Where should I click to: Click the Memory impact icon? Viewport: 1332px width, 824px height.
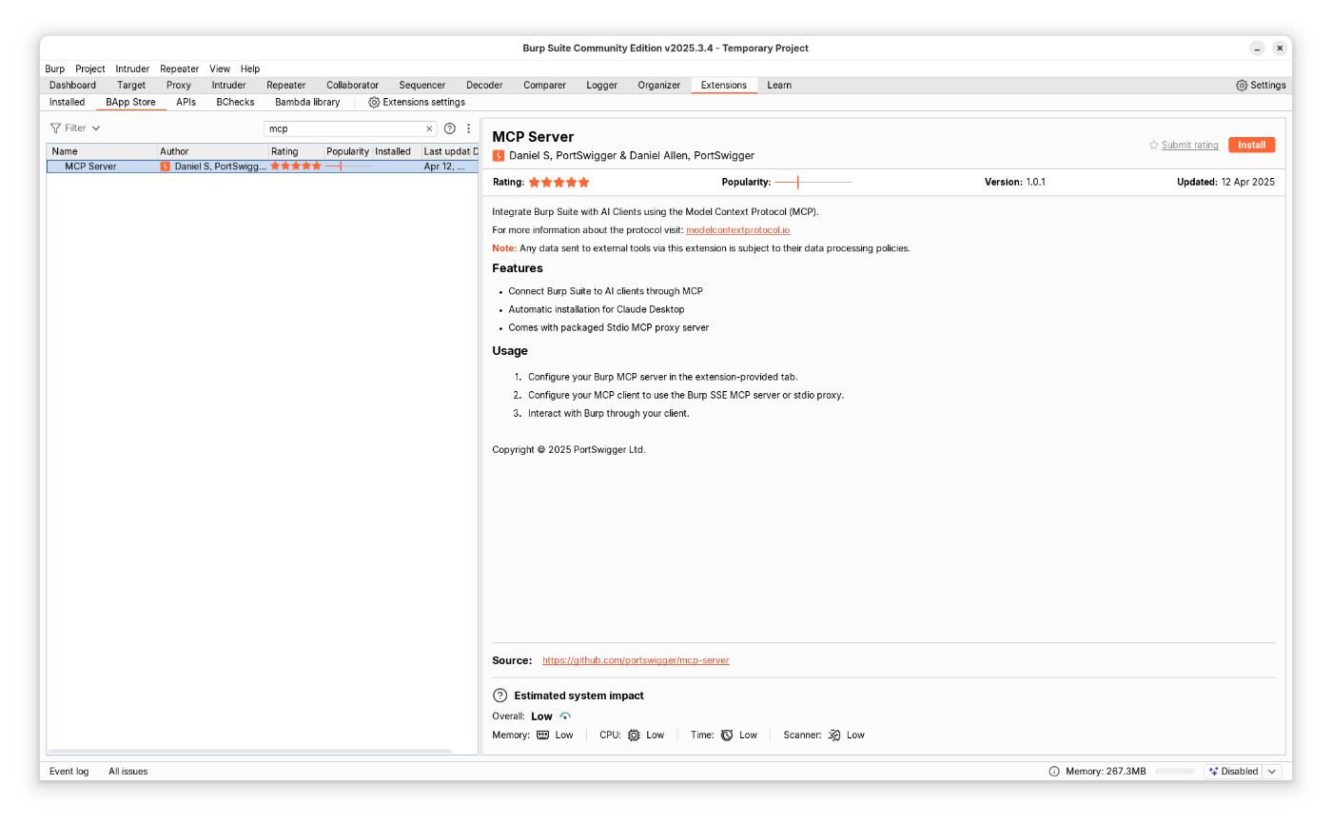[542, 736]
